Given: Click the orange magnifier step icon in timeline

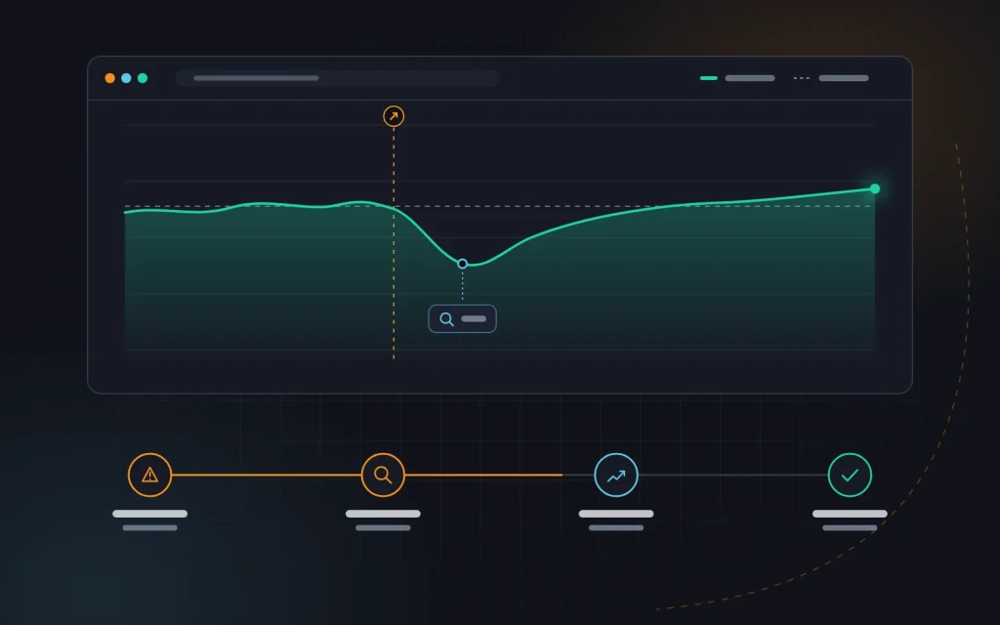Looking at the screenshot, I should [383, 476].
